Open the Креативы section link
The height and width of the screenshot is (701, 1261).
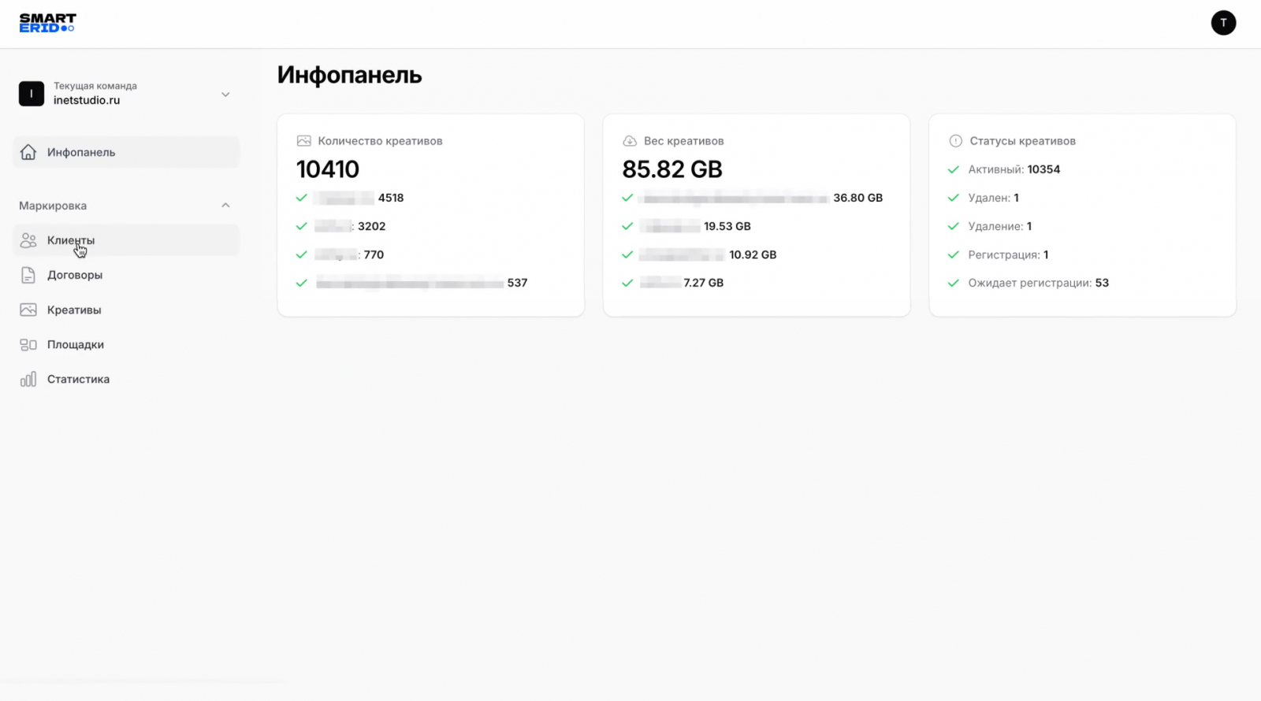(74, 310)
